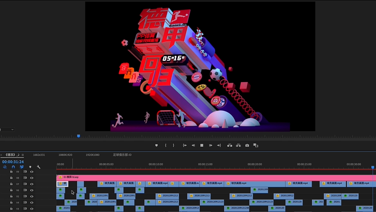Switch to the 足球俱乐部-ID sequence tab

coord(122,155)
